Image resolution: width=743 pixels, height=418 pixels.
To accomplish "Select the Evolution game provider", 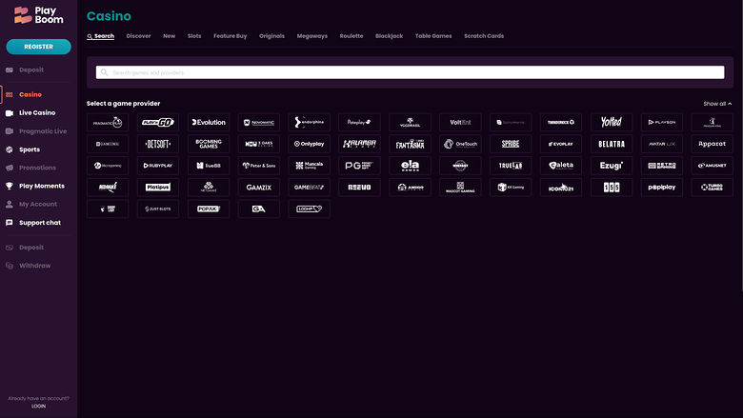I will point(209,122).
